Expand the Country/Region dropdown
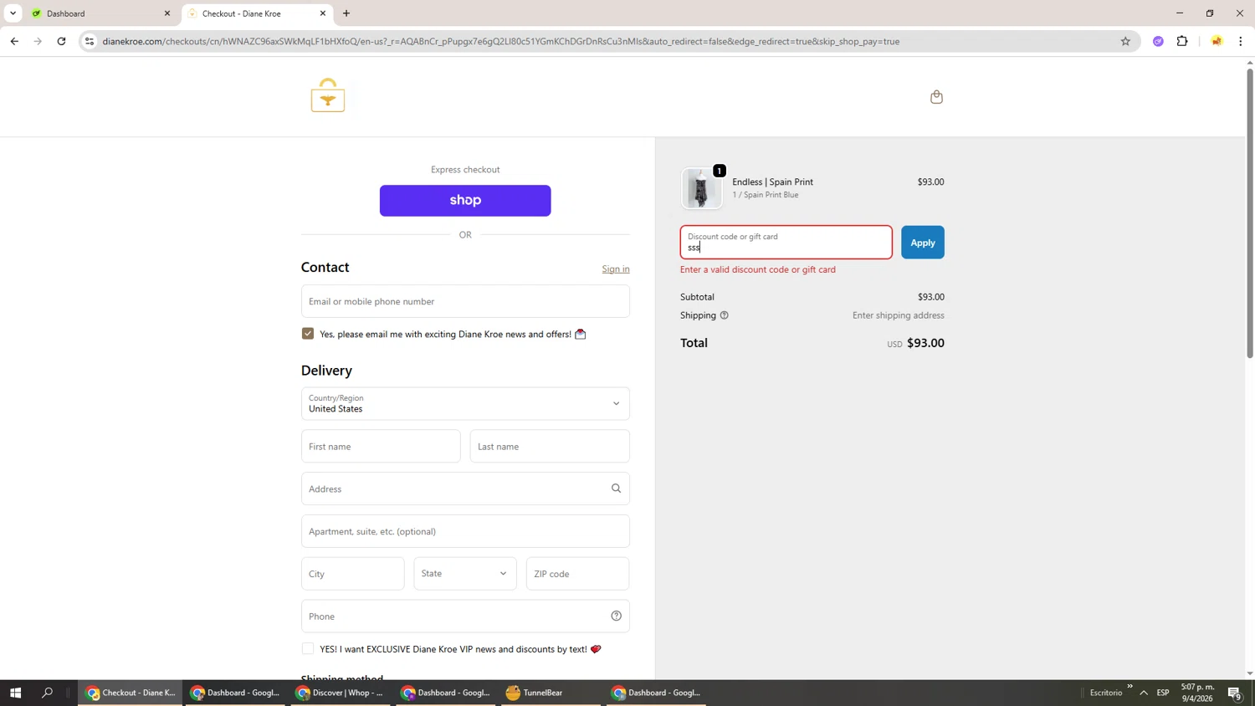 click(x=465, y=403)
